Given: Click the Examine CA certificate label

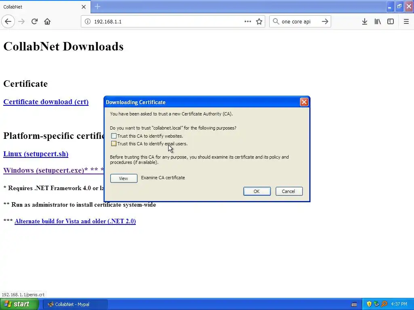Looking at the screenshot, I should (x=163, y=178).
